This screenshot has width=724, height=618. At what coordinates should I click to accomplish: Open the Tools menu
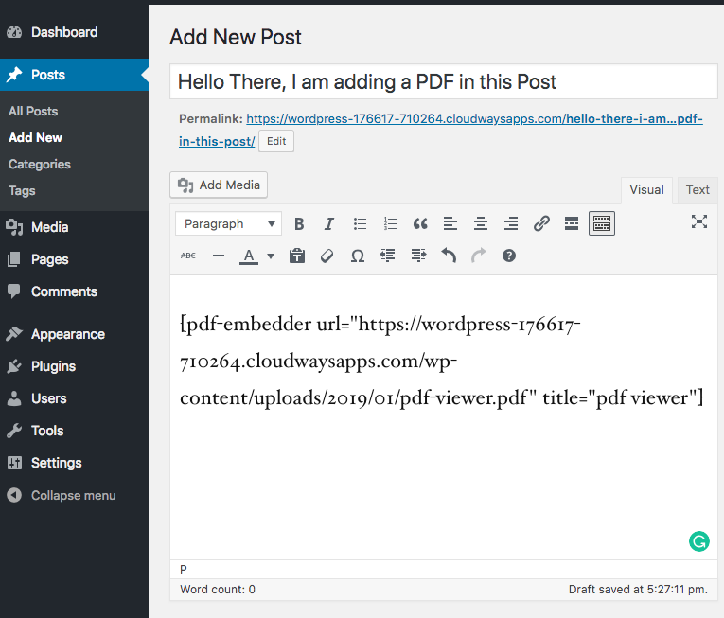(74, 431)
